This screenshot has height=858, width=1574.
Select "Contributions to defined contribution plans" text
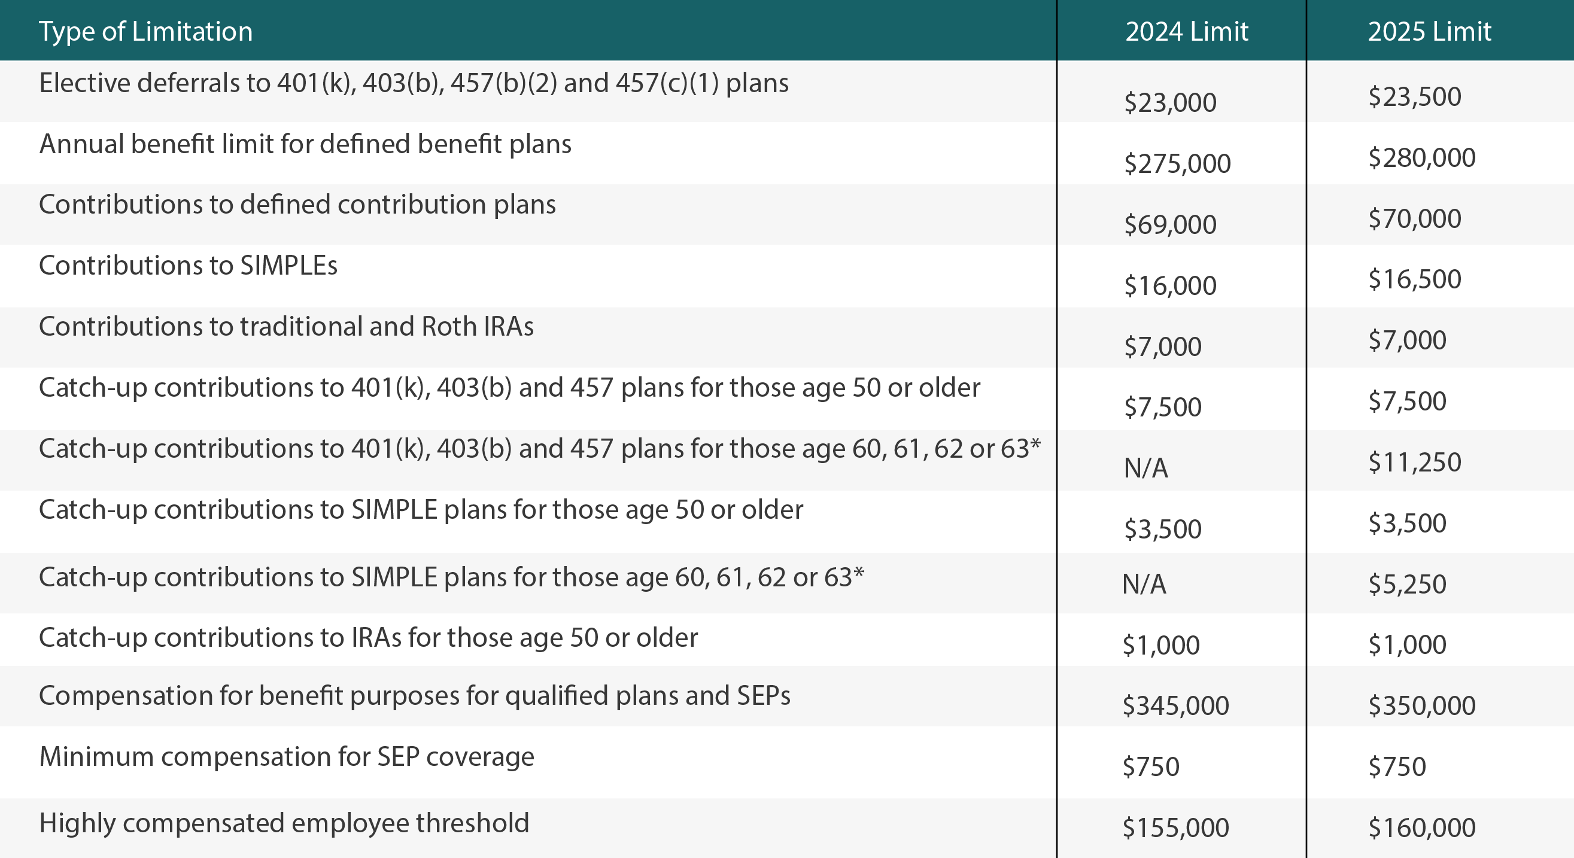click(x=297, y=205)
